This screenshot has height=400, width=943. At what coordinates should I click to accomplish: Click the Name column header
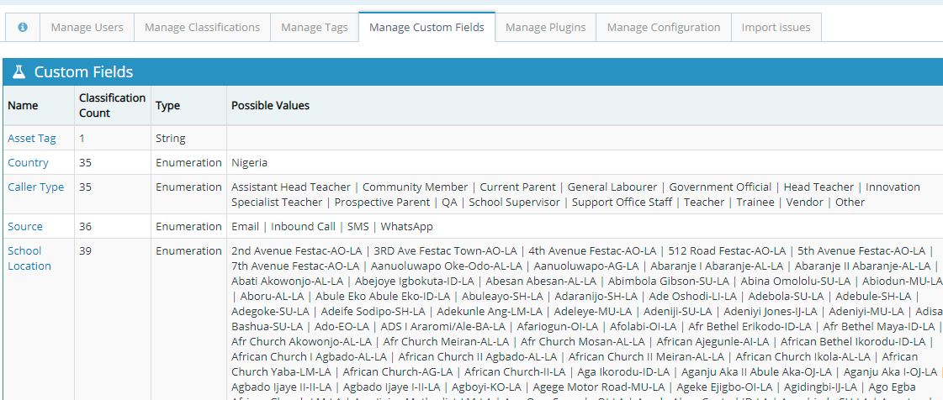(x=23, y=106)
